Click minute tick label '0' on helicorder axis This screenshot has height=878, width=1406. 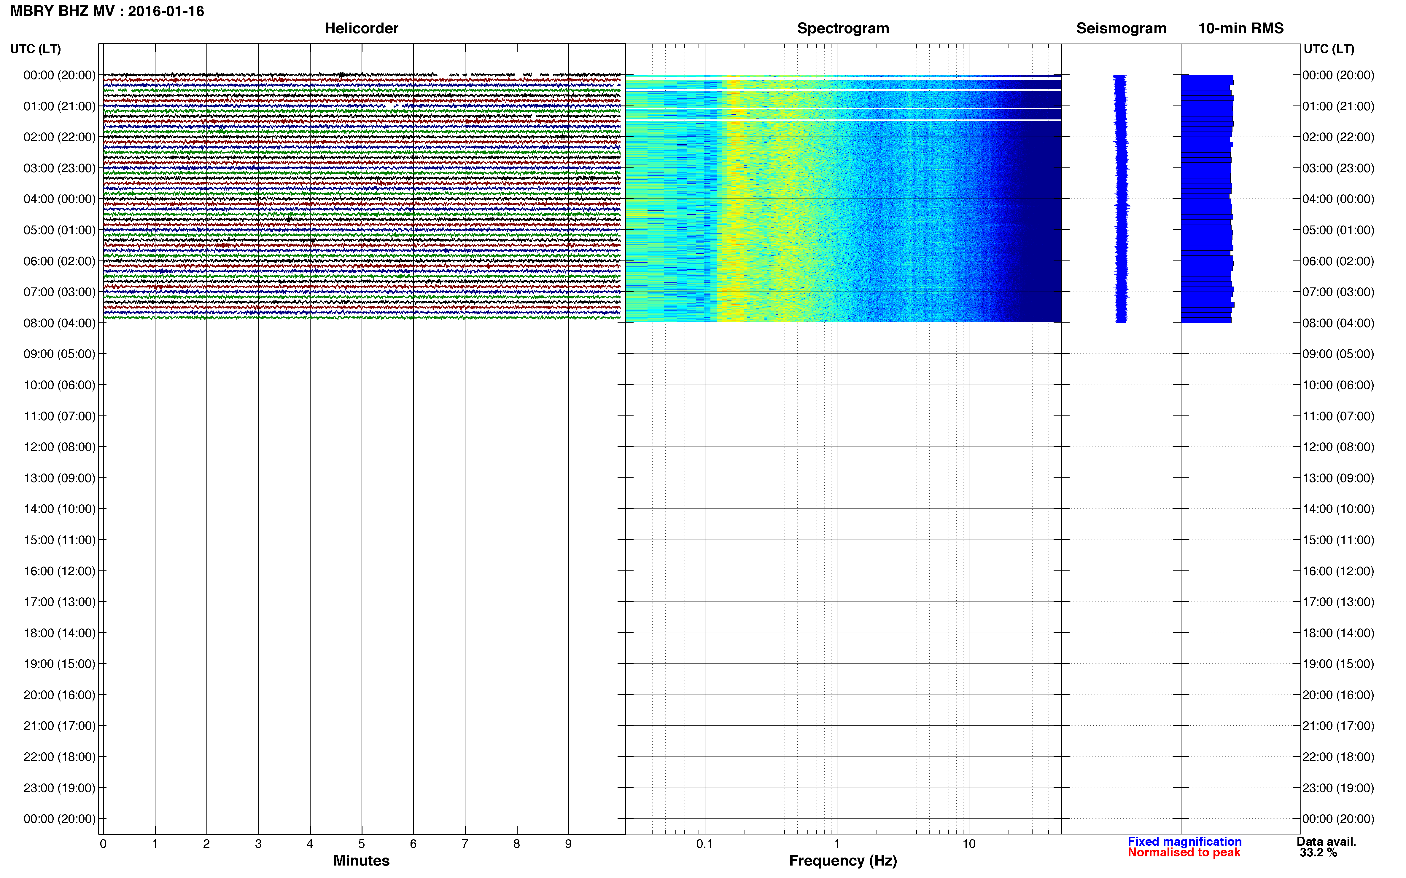click(103, 844)
